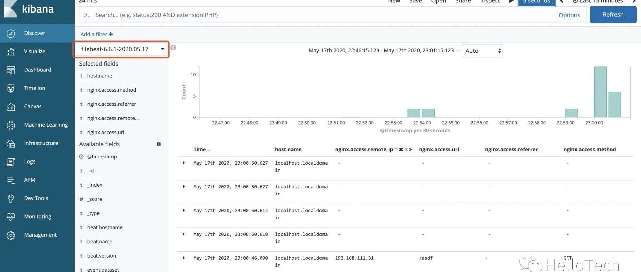Collapse the fields sidebar with arrow button

pos(173,48)
